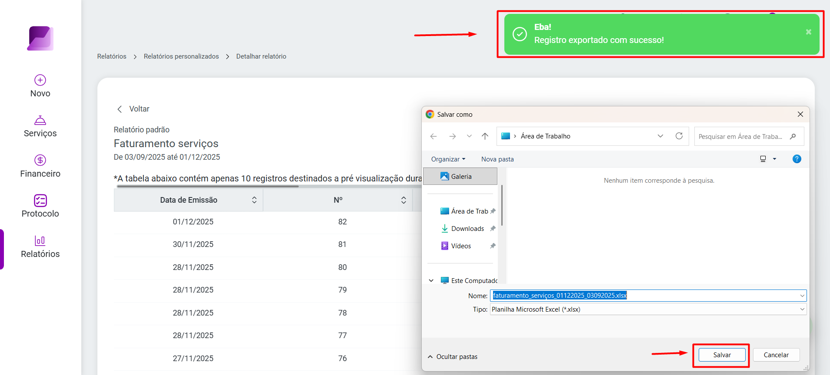This screenshot has width=830, height=375.
Task: Refresh the Área de Trabalho folder
Action: 679,136
